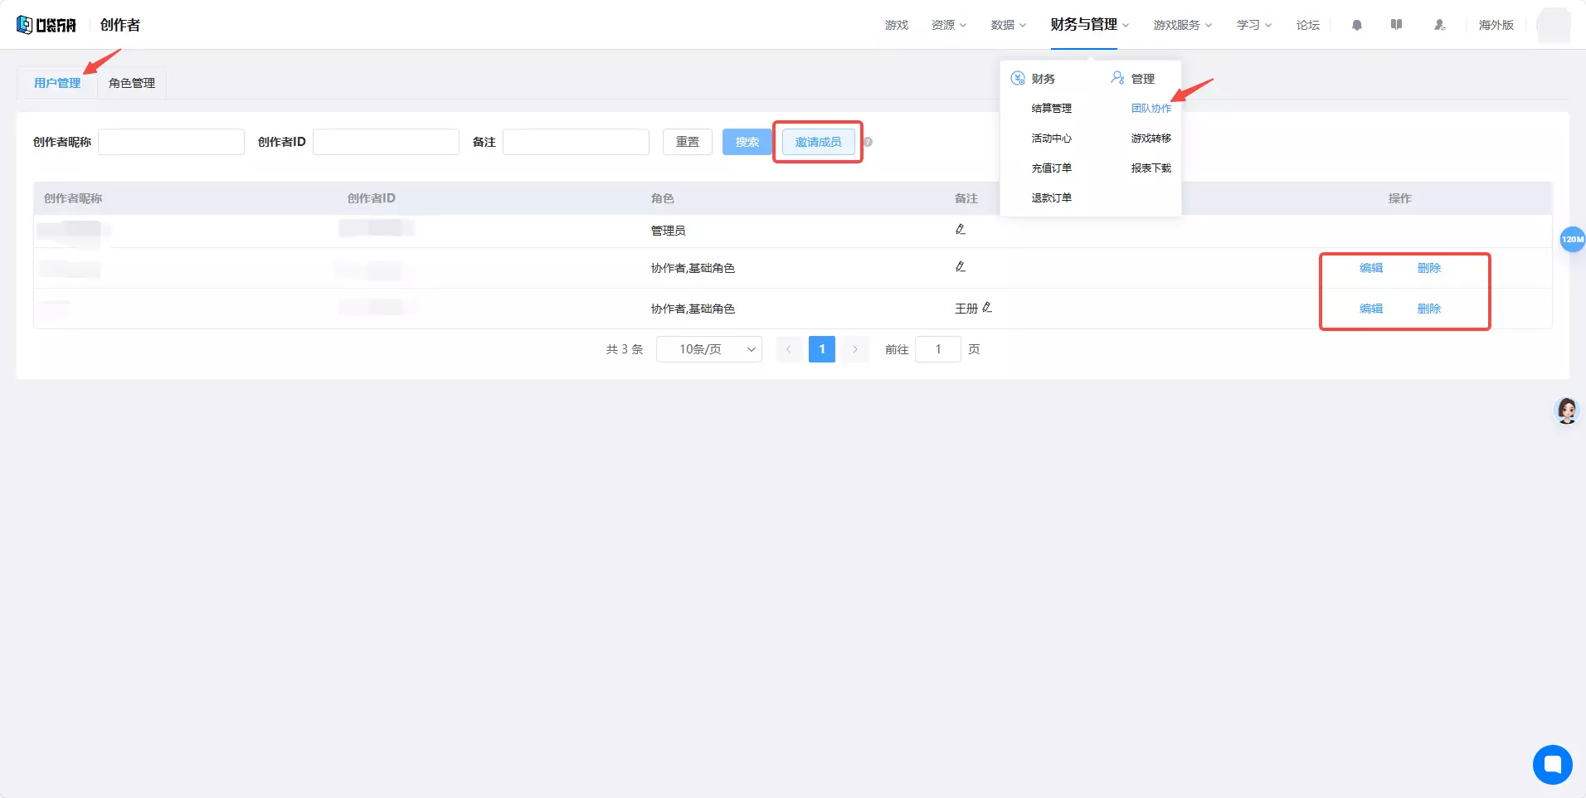Go to the previous page arrow
The width and height of the screenshot is (1586, 798).
[789, 349]
